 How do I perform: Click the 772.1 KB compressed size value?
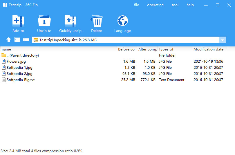(148, 80)
